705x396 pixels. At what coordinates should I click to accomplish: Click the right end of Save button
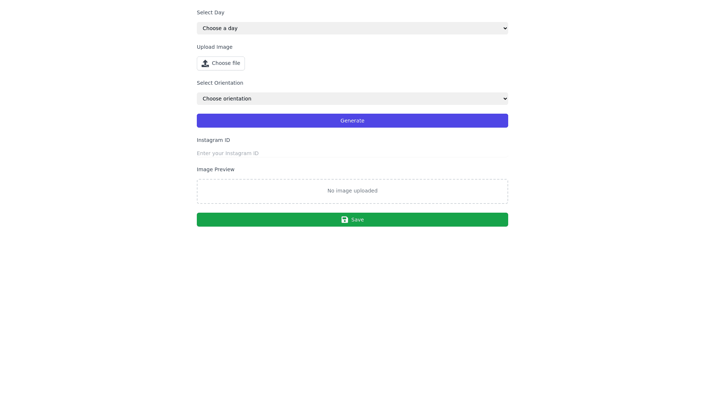click(504, 220)
